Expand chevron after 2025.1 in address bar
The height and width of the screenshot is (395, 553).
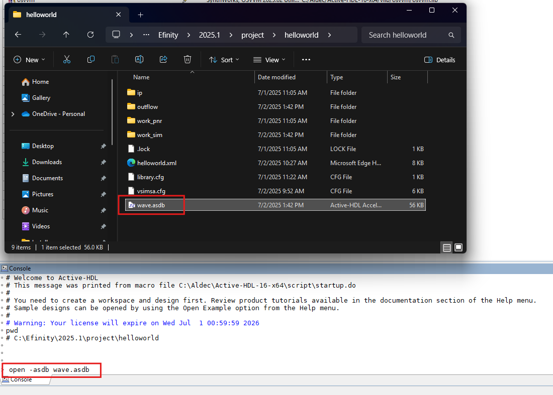(x=231, y=35)
